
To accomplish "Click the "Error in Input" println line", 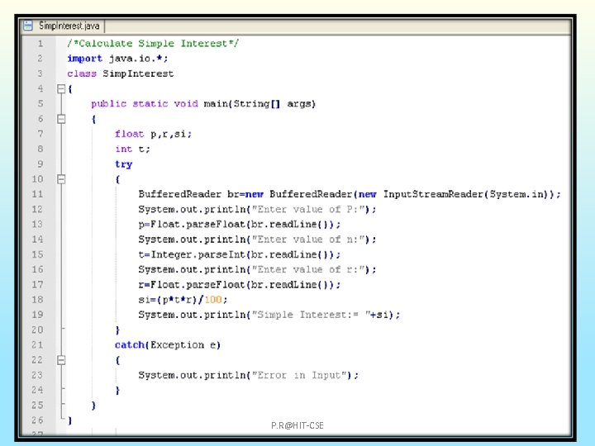I will tap(249, 376).
